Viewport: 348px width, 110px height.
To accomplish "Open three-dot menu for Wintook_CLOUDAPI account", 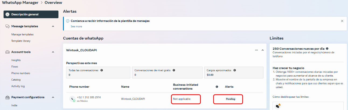I will coord(256,50).
